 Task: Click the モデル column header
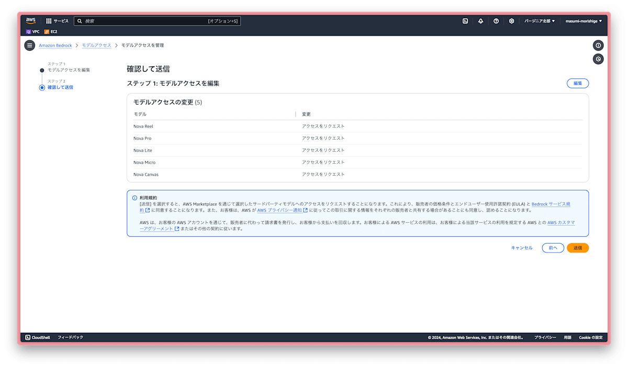(x=140, y=114)
